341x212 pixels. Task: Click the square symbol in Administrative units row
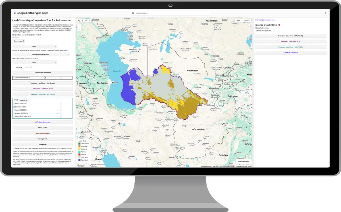point(45,78)
